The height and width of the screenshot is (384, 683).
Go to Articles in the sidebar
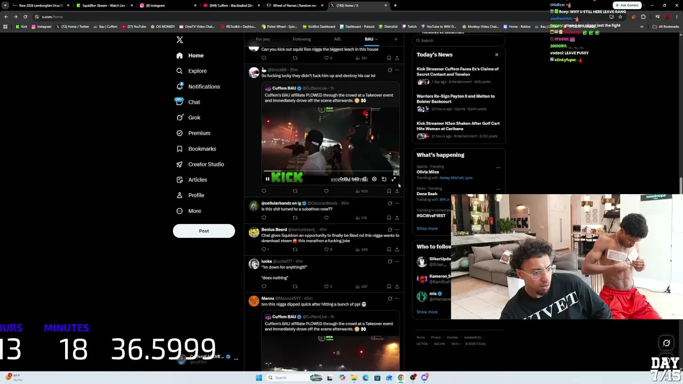coord(192,180)
